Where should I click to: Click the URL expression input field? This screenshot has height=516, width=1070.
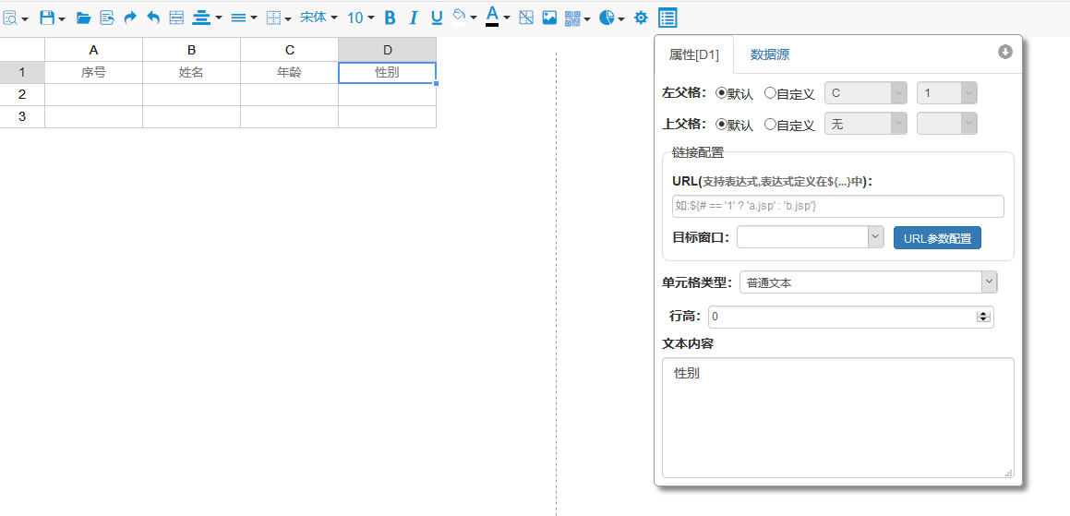[x=837, y=206]
